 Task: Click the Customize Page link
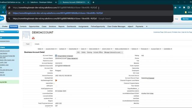click(x=158, y=32)
